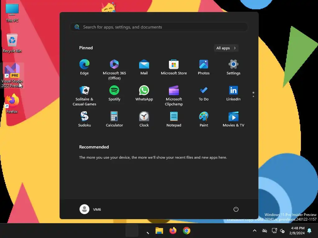
Task: Go to next pinned apps page dots
Action: 253,94
